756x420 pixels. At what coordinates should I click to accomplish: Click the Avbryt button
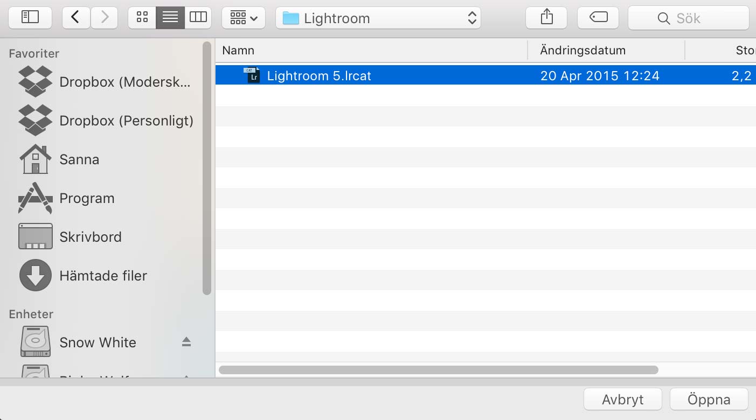[623, 400]
